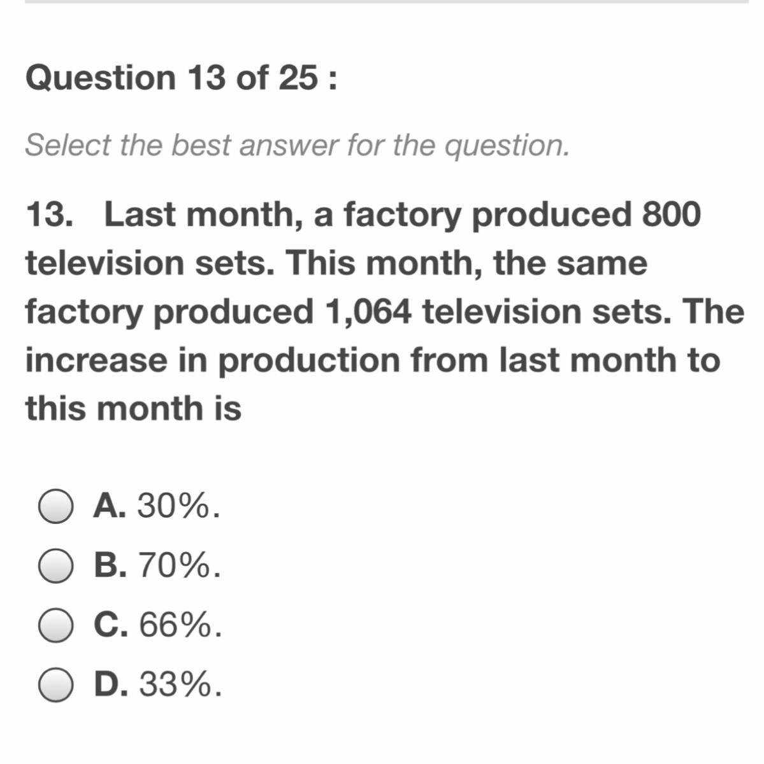Viewport: 764px width, 764px height.
Task: Click the bold letter B label
Action: [110, 566]
